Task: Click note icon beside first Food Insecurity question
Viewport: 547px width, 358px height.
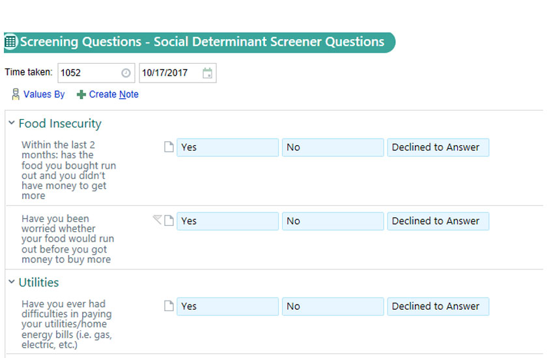Action: click(169, 147)
